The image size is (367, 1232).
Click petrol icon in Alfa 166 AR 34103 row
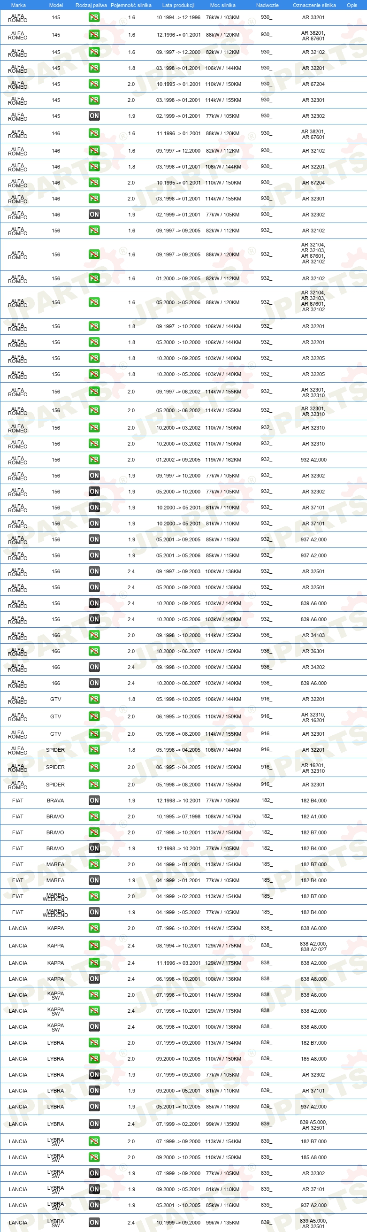(94, 635)
